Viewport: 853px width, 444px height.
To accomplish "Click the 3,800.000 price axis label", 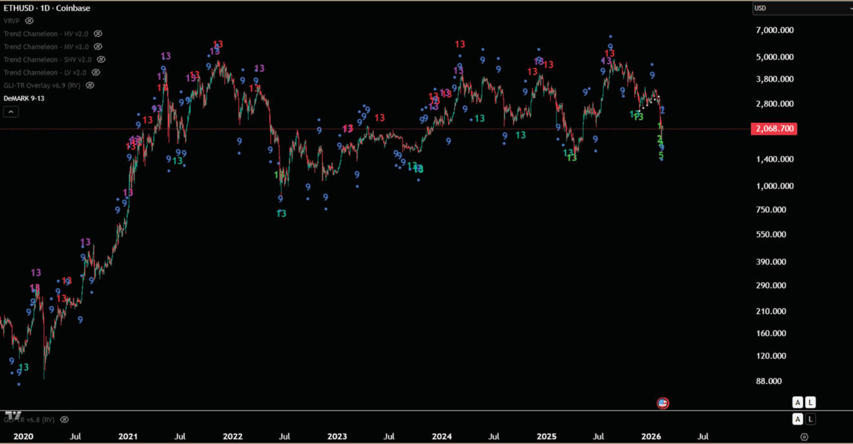I will pyautogui.click(x=774, y=79).
